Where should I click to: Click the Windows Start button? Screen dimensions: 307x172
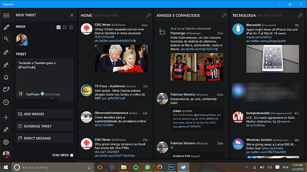click(x=6, y=167)
